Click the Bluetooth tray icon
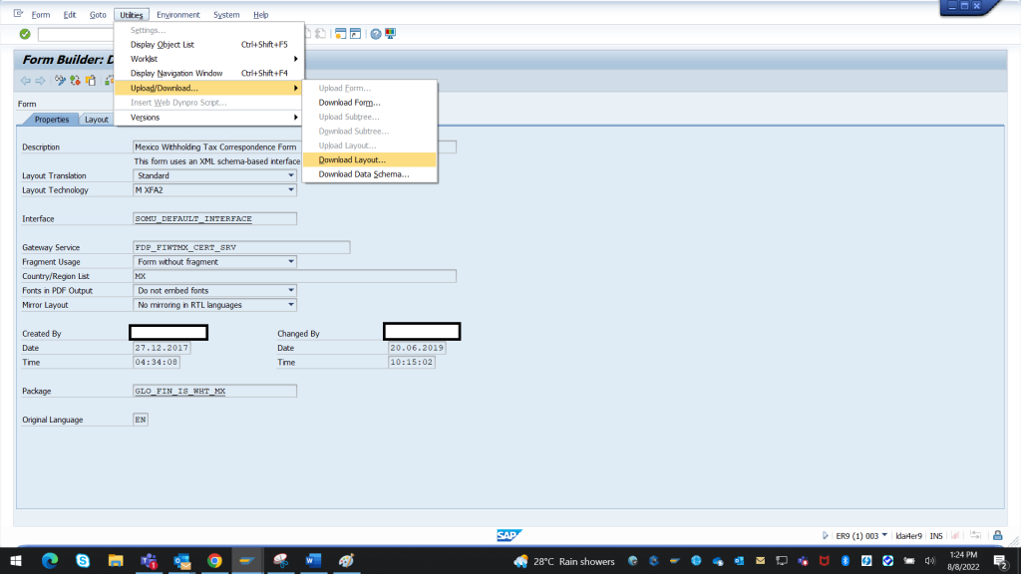Screen dimensions: 1021x574 click(x=846, y=560)
